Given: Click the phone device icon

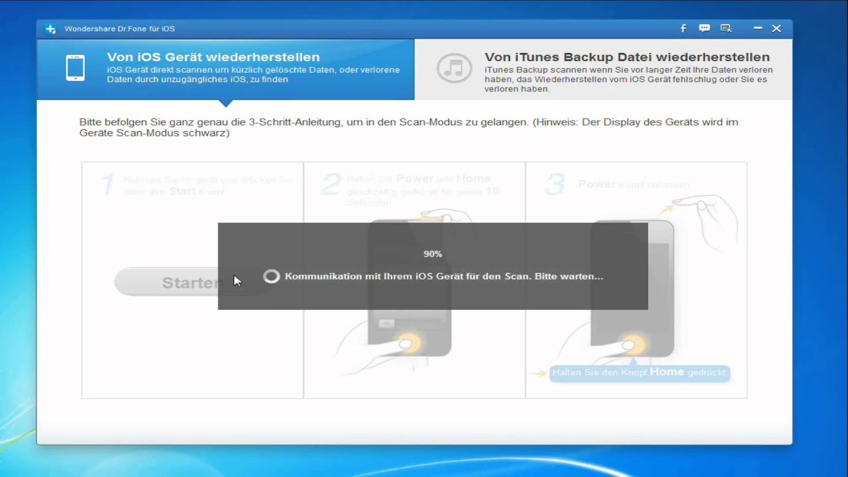Looking at the screenshot, I should click(75, 68).
